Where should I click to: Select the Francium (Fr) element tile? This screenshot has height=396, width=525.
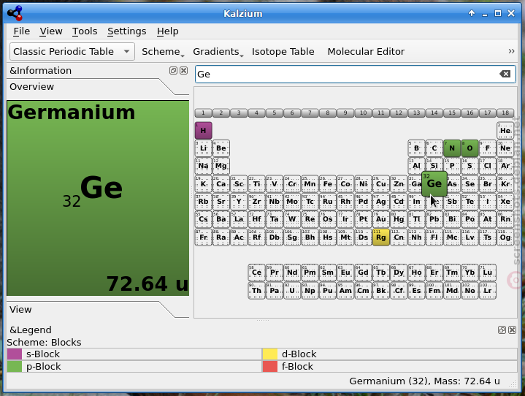(203, 237)
